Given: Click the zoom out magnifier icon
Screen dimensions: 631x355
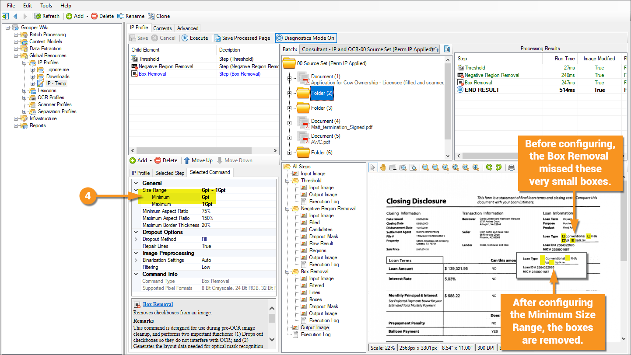Looking at the screenshot, I should [435, 167].
